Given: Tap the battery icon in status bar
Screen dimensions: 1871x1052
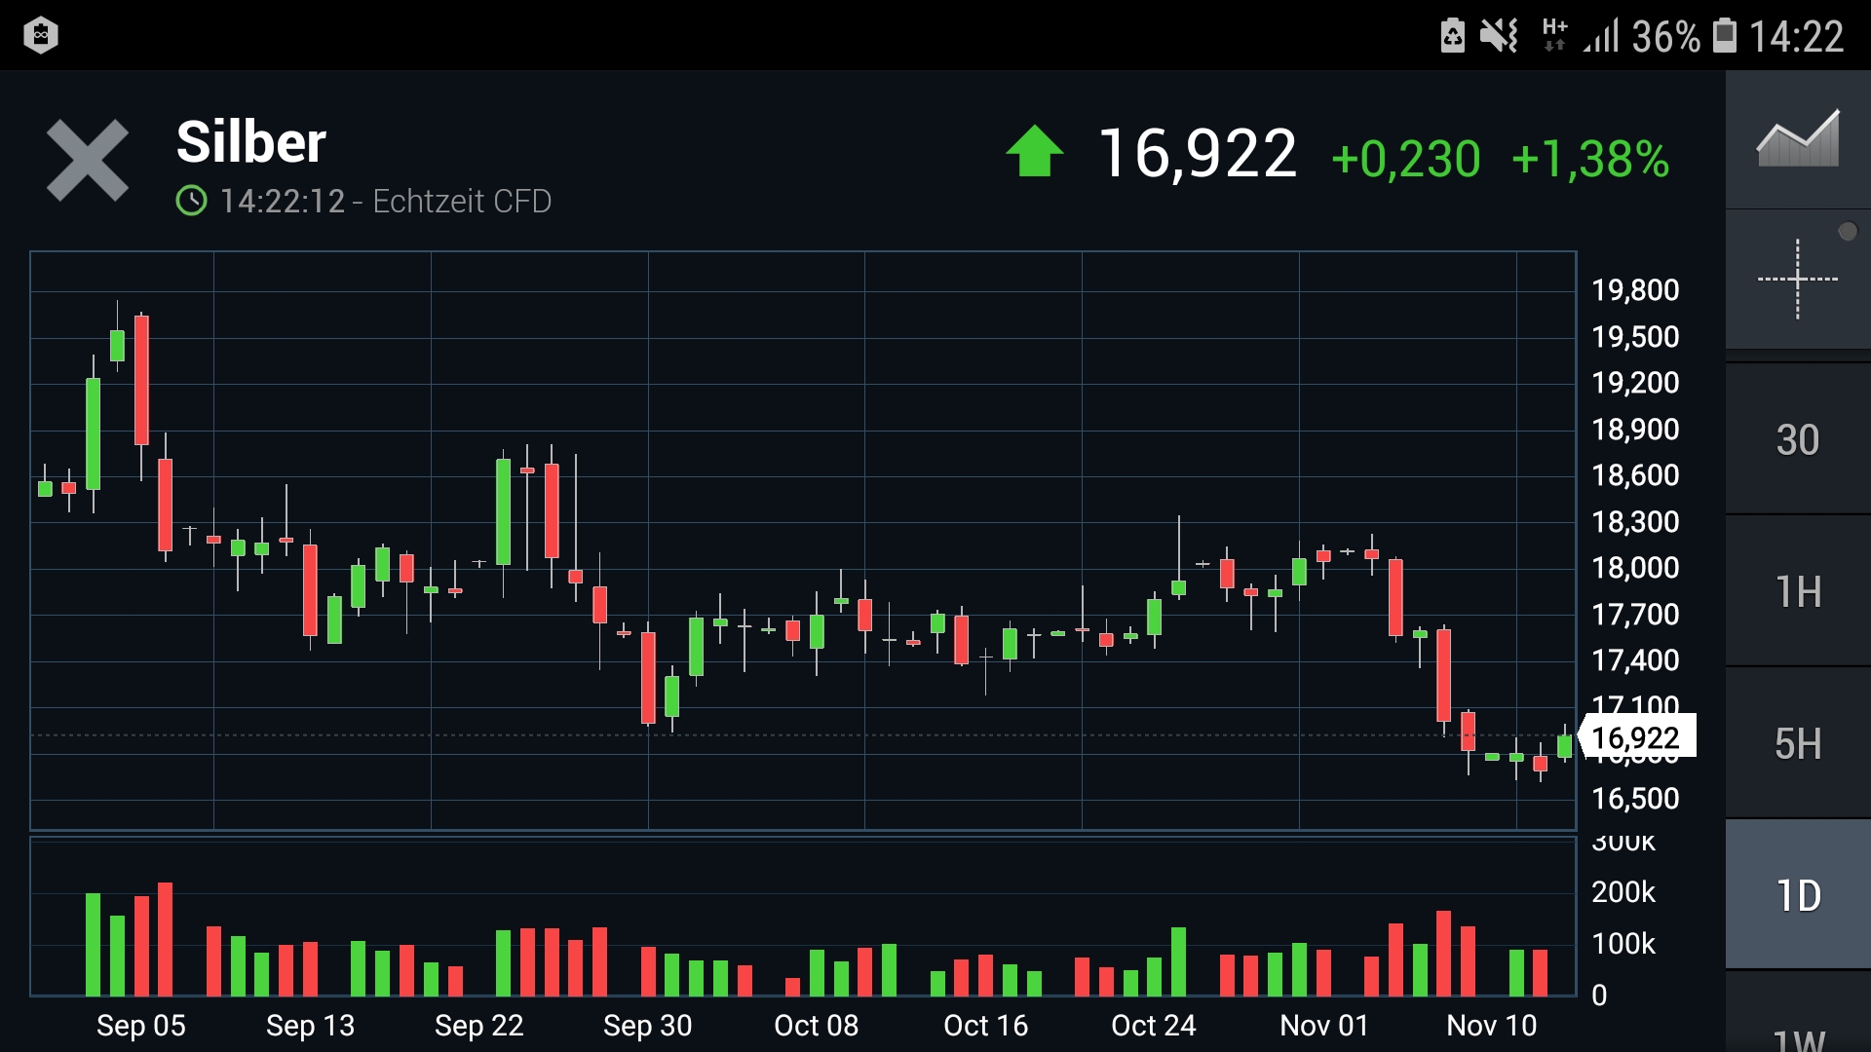Looking at the screenshot, I should 1724,35.
